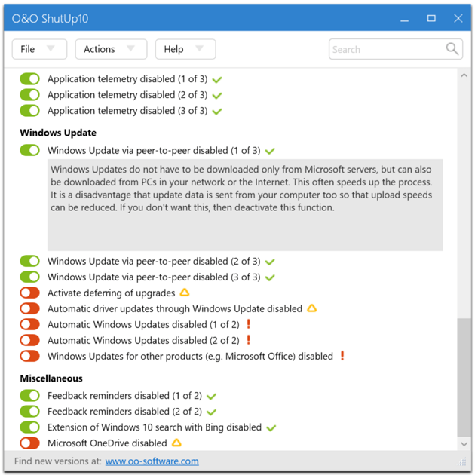
Task: Toggle Feedback reminders disabled (2 of 2) switch
Action: tap(29, 412)
